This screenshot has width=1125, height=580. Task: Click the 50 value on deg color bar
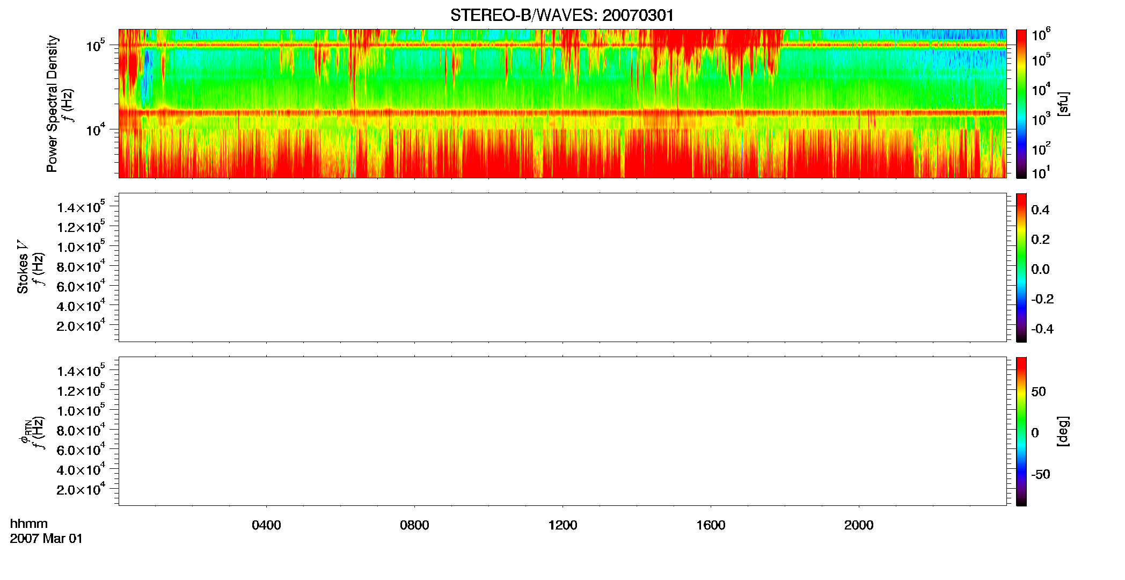1039,392
